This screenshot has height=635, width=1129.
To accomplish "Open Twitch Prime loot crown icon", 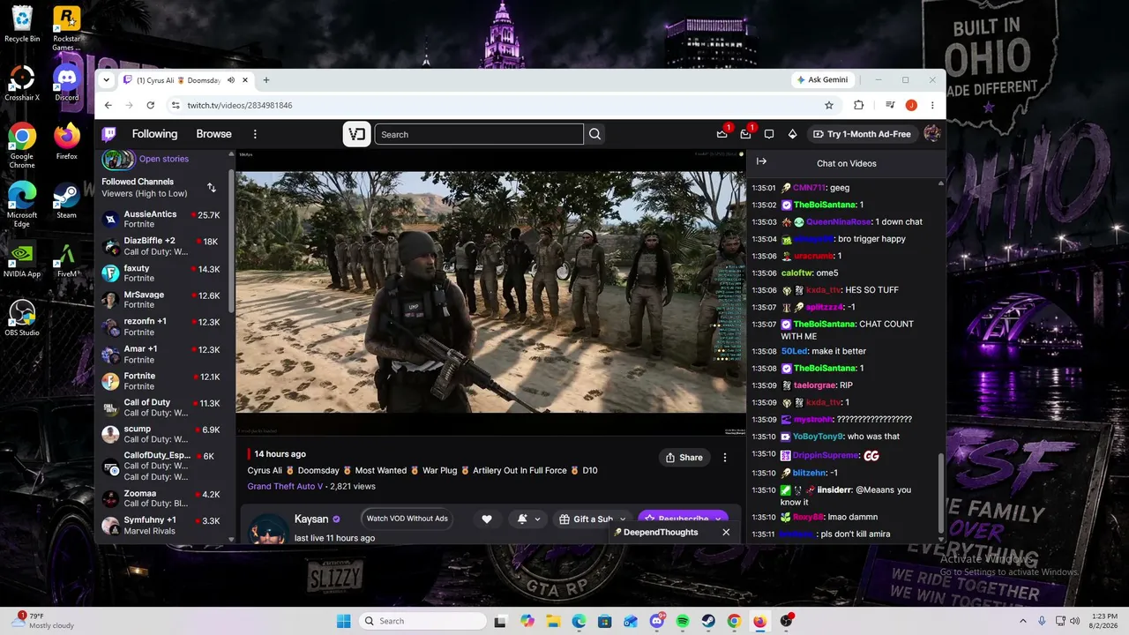I will pyautogui.click(x=722, y=134).
